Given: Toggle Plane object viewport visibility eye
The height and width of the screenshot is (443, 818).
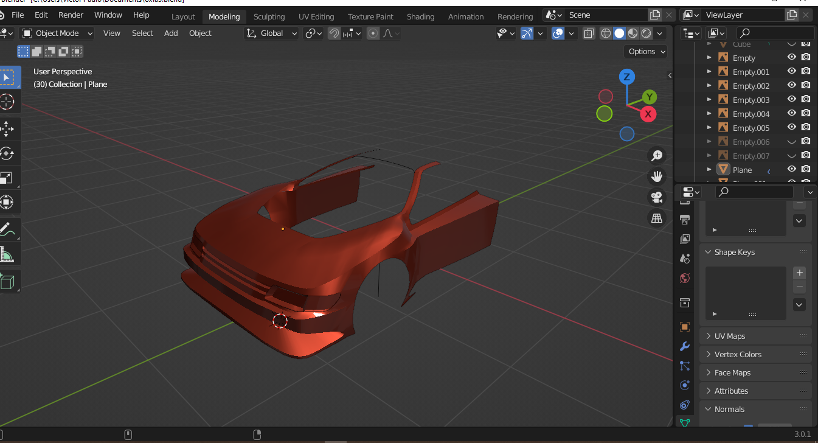Looking at the screenshot, I should coord(792,170).
